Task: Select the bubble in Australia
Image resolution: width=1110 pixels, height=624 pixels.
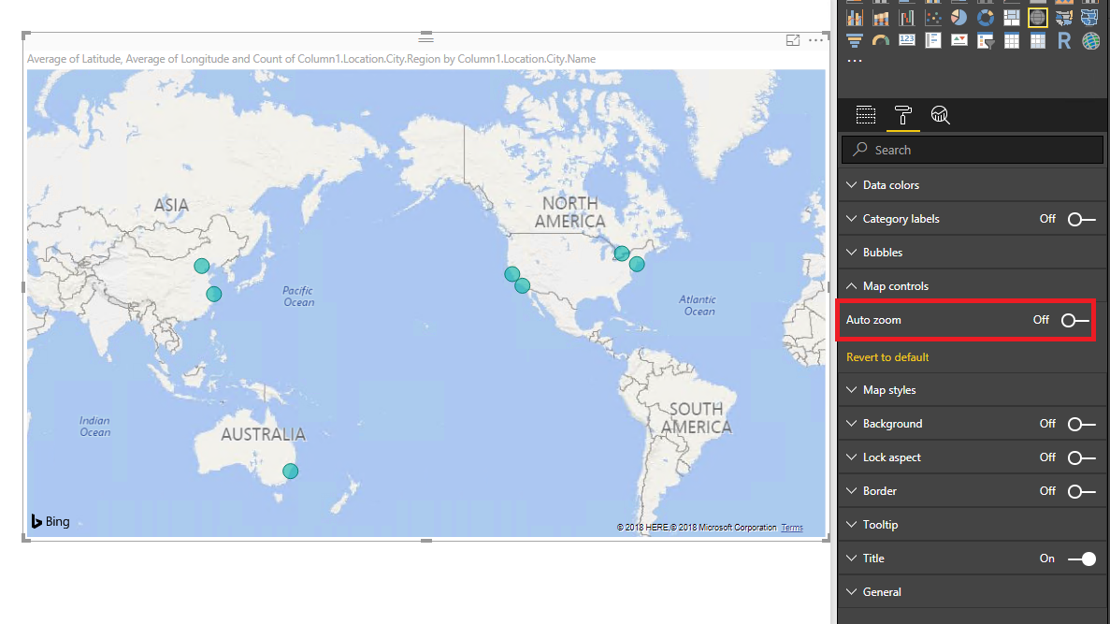Action: (290, 471)
